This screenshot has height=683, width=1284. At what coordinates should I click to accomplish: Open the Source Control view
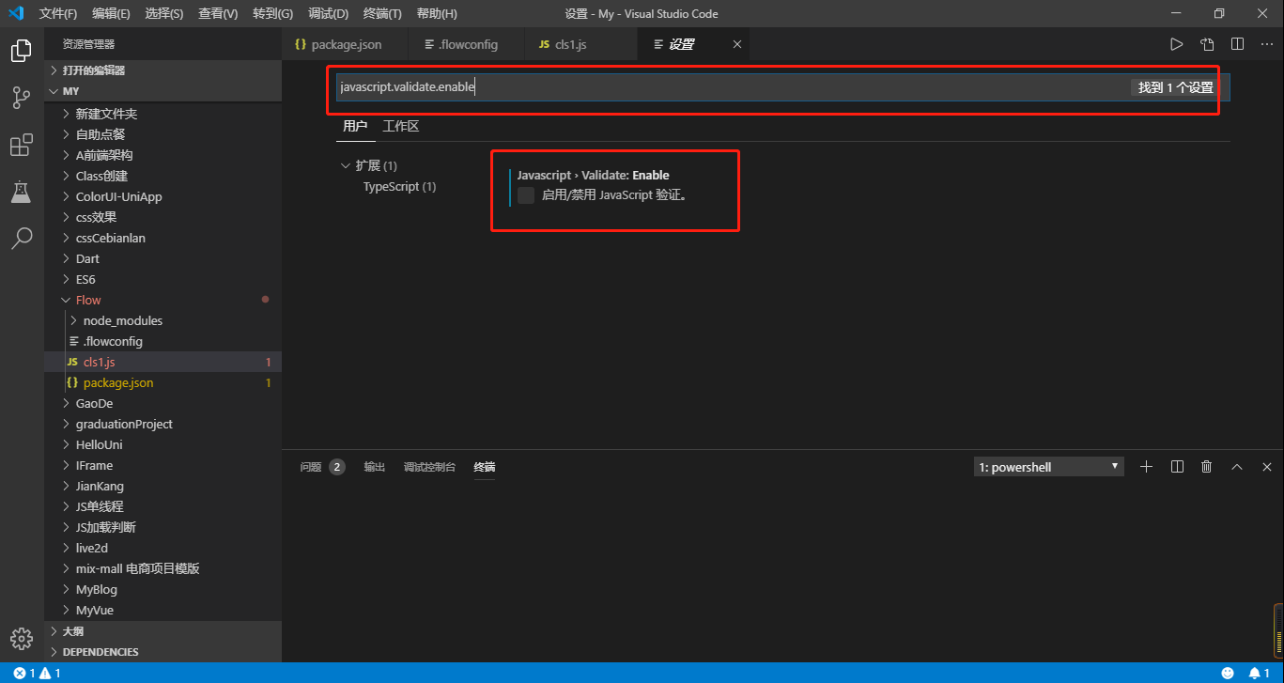(x=21, y=97)
